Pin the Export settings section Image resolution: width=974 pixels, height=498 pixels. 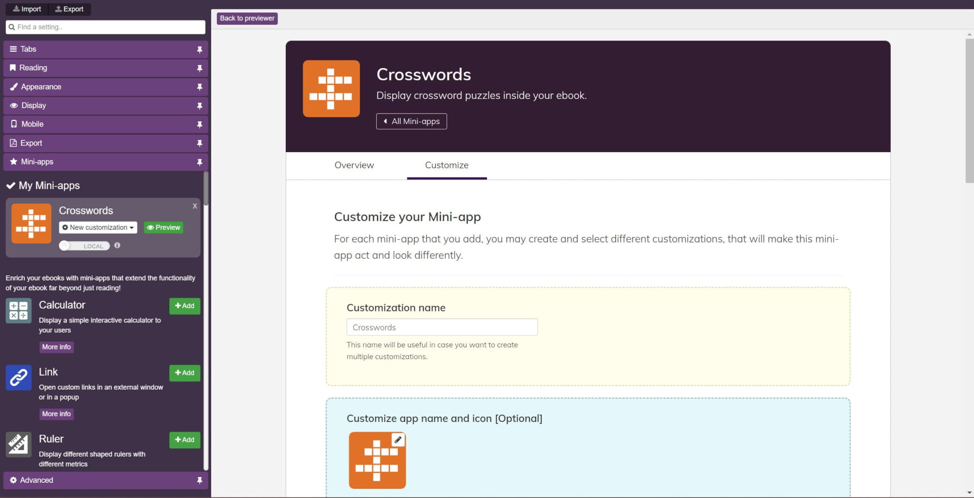(x=200, y=143)
